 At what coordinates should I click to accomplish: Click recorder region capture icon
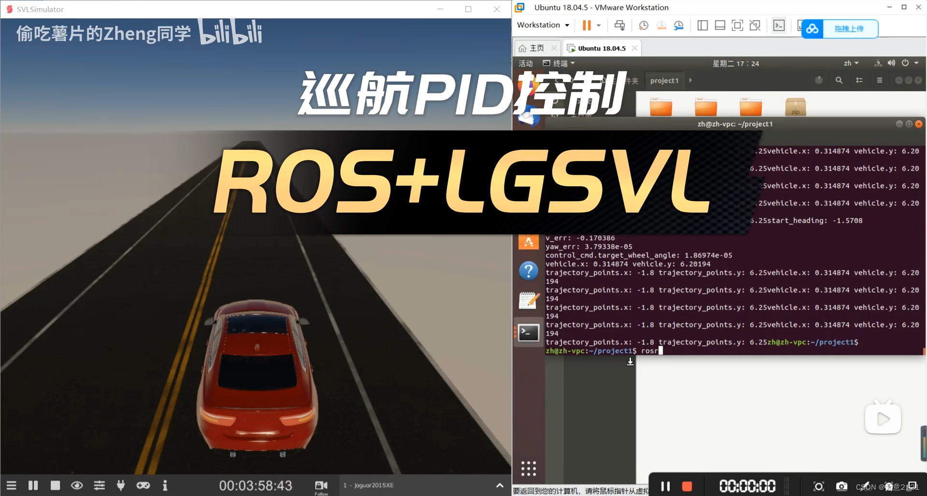[819, 486]
